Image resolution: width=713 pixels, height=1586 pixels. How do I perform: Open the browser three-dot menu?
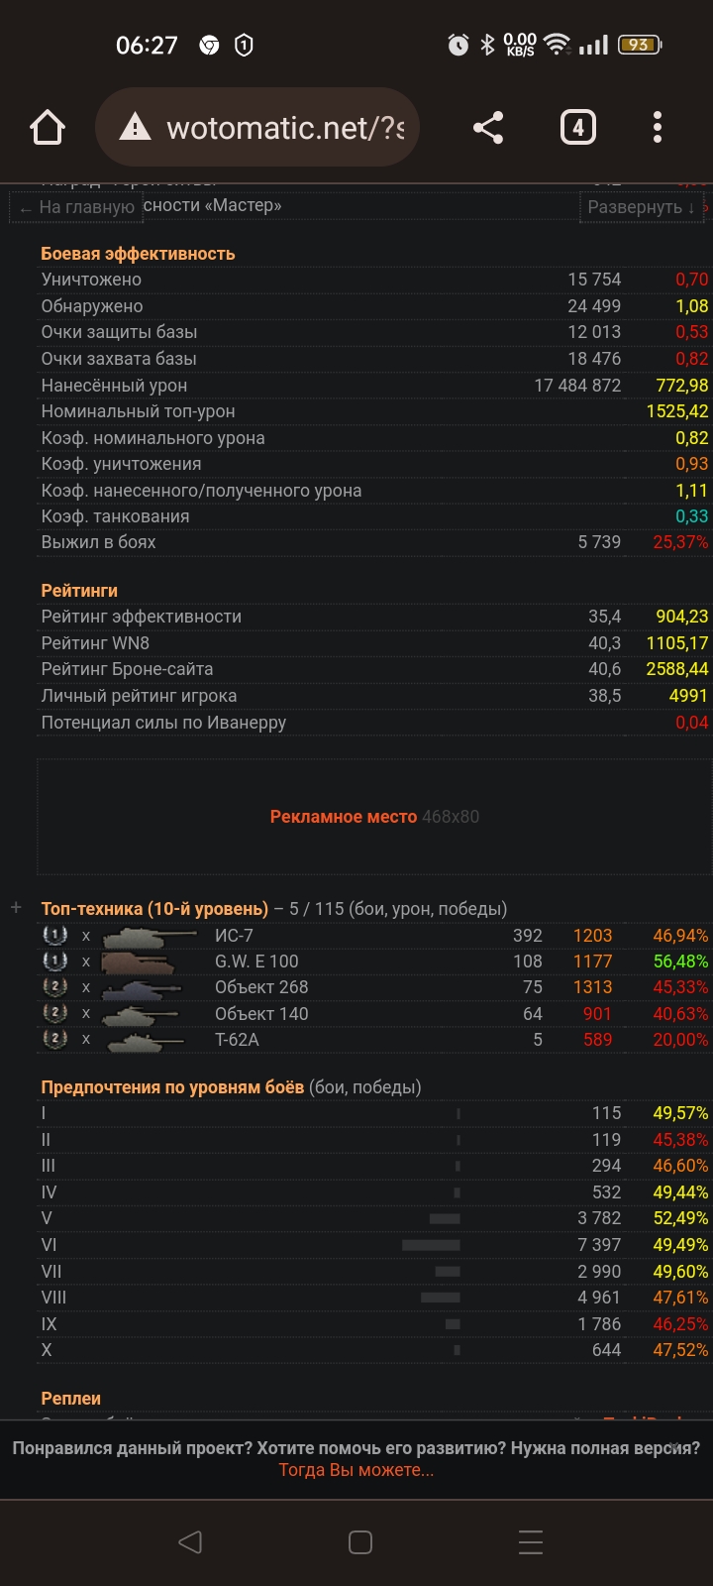(658, 128)
